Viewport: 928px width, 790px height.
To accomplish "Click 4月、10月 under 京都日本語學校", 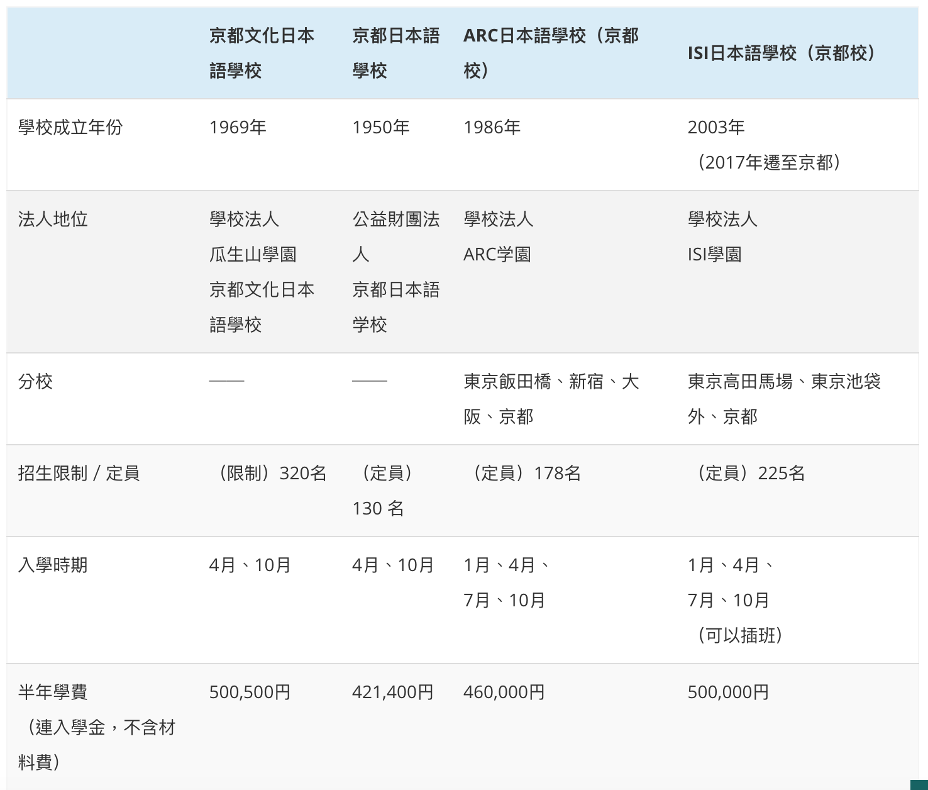I will pyautogui.click(x=393, y=565).
